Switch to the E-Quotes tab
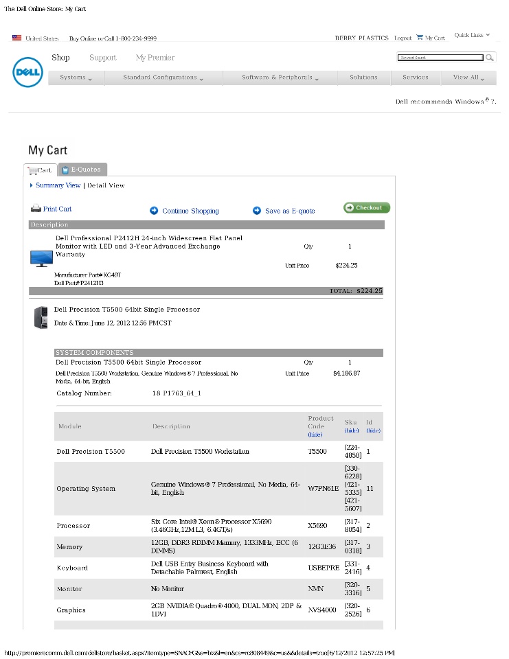Screen dimensions: 509x659 pyautogui.click(x=83, y=170)
